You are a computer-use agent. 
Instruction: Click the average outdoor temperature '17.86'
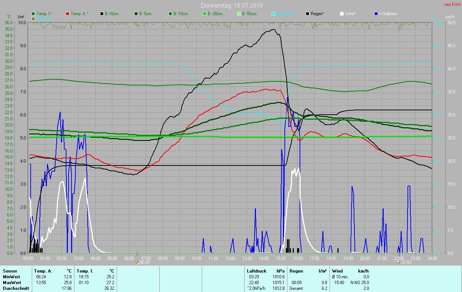[x=66, y=288]
